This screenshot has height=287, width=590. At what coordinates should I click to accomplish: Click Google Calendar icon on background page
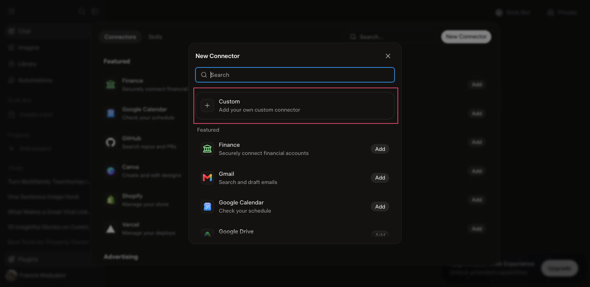point(111,113)
